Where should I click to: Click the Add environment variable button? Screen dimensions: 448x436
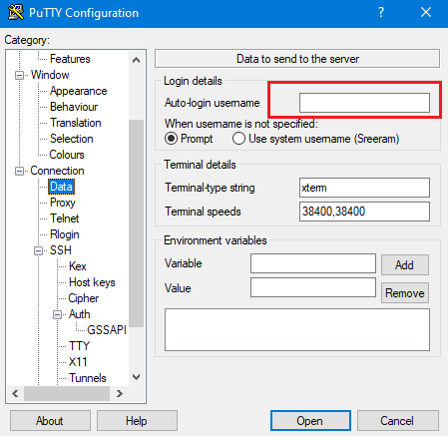(405, 265)
